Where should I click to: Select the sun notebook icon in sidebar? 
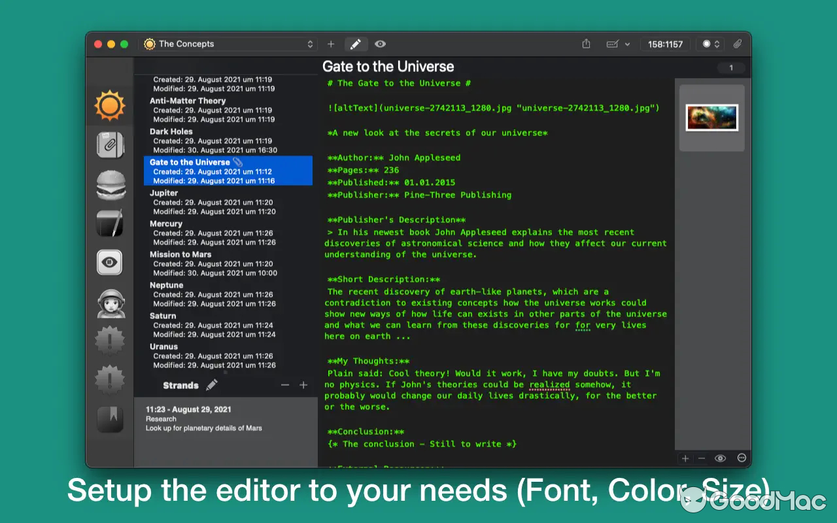(109, 105)
